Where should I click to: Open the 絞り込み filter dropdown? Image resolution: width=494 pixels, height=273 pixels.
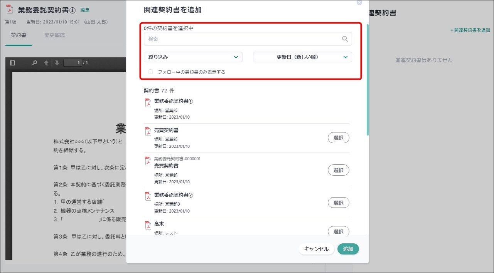(193, 57)
